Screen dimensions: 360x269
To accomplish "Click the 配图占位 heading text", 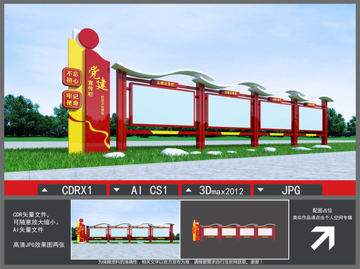I will [323, 210].
